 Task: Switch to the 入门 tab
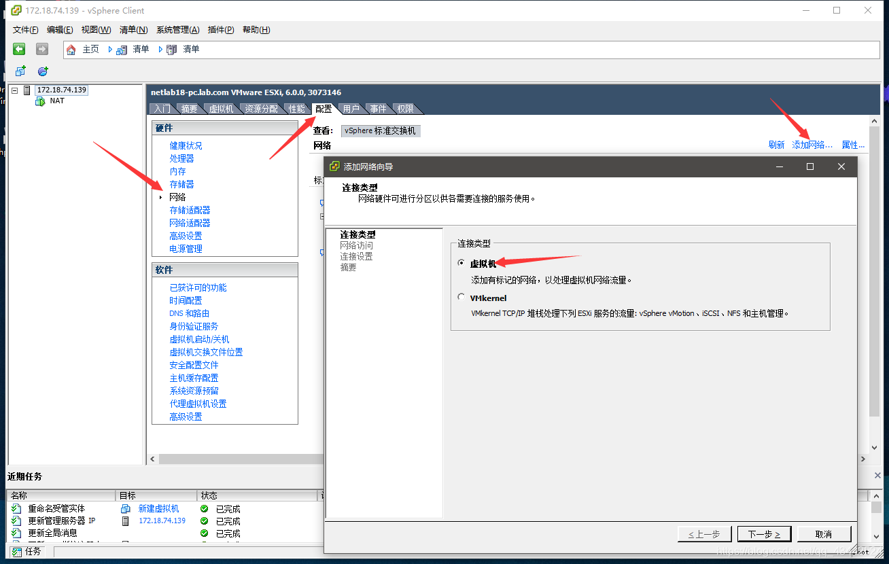point(162,109)
